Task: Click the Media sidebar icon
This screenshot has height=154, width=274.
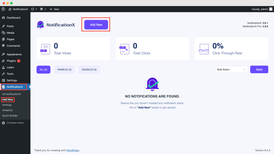Action: click(3, 33)
